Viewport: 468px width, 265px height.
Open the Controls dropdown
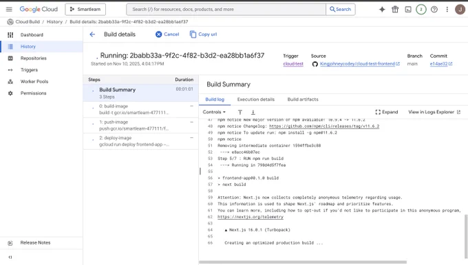214,112
